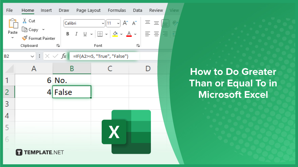Open the Calibri font name dropdown
The height and width of the screenshot is (167, 298).
click(x=103, y=23)
